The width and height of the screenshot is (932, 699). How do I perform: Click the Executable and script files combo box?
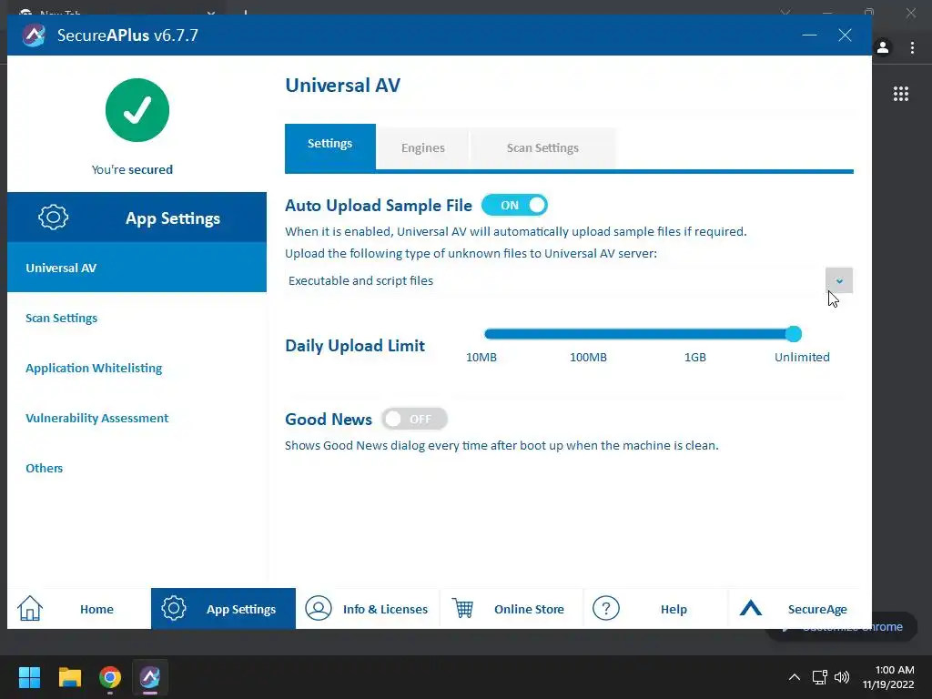pyautogui.click(x=568, y=280)
